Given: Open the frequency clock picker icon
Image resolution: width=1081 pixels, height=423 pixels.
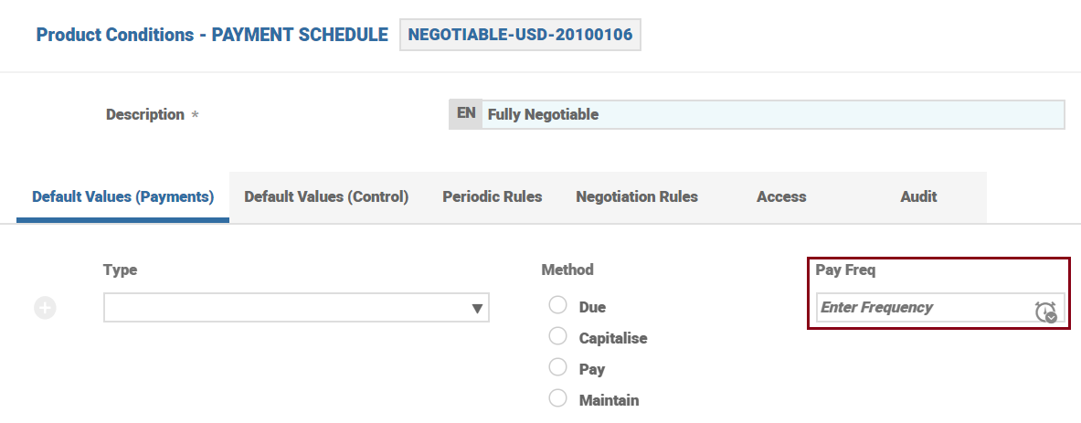Looking at the screenshot, I should click(1045, 312).
